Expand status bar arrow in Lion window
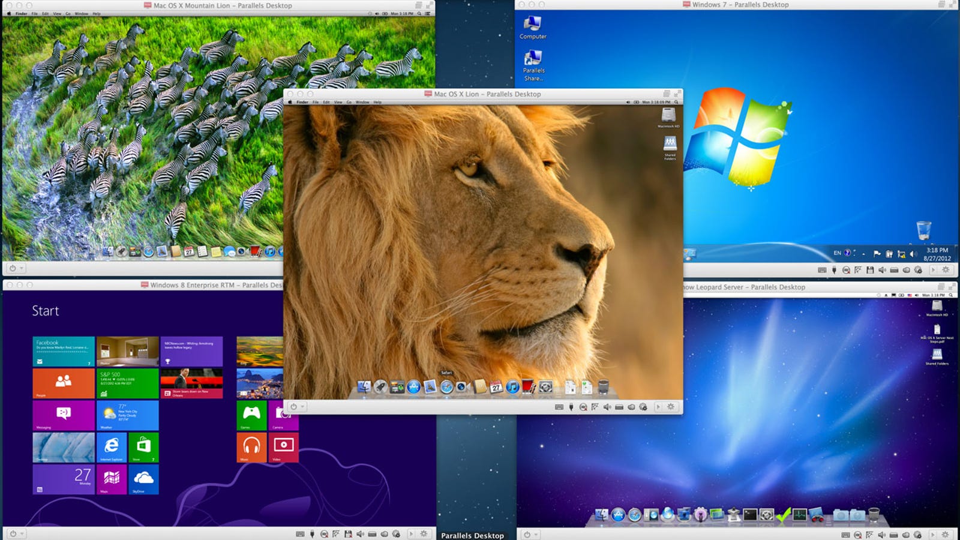The image size is (960, 540). (x=658, y=407)
